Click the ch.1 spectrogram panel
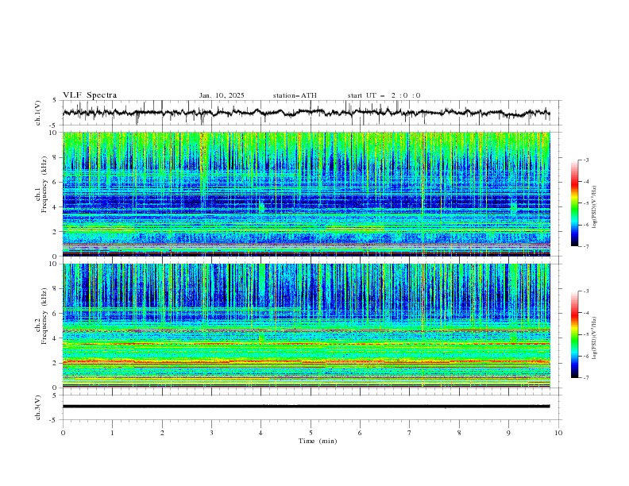This screenshot has height=486, width=629. tap(306, 194)
